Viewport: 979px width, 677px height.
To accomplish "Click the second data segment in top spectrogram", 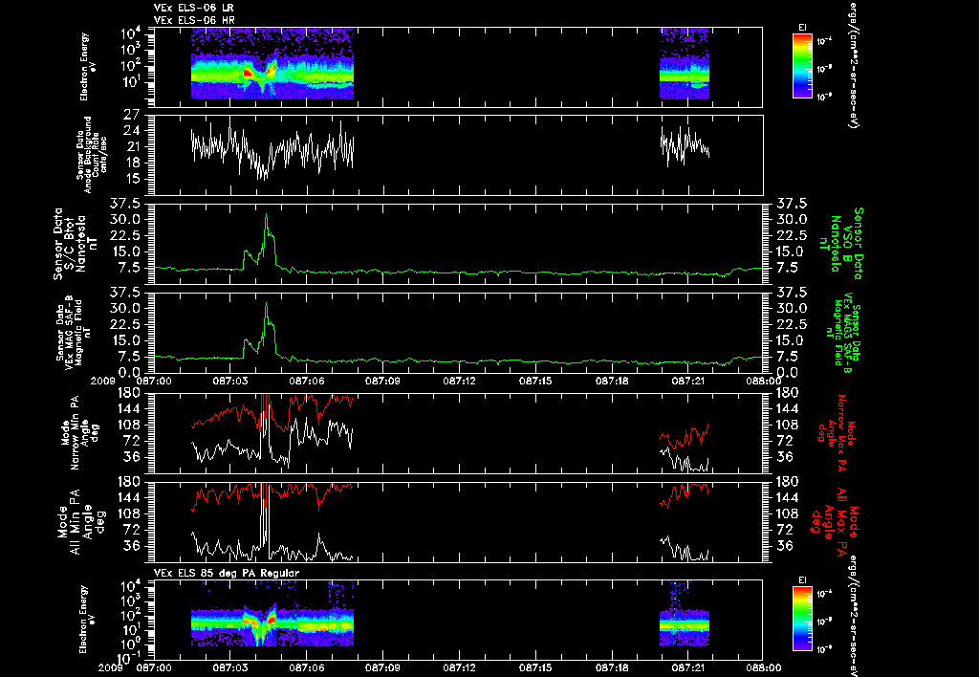I will coord(685,63).
